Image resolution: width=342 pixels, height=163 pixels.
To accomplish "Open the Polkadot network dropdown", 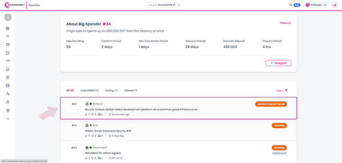I will [x=316, y=5].
